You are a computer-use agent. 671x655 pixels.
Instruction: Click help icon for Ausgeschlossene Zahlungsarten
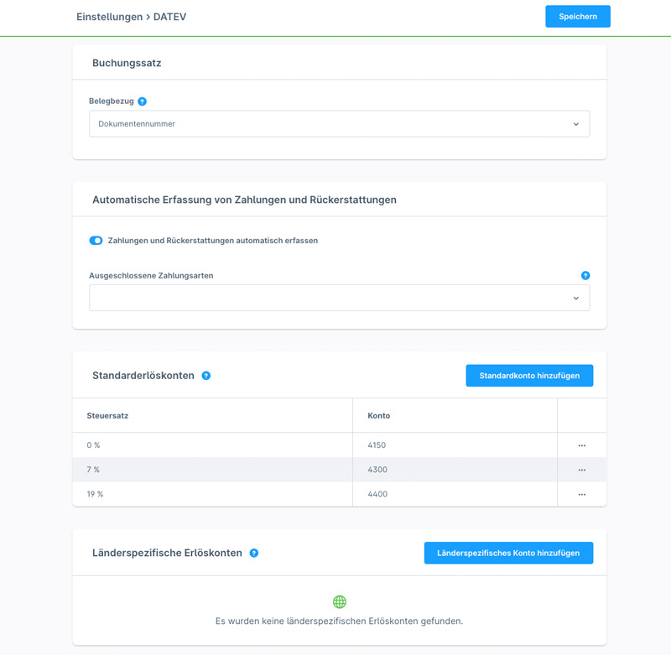click(x=585, y=275)
